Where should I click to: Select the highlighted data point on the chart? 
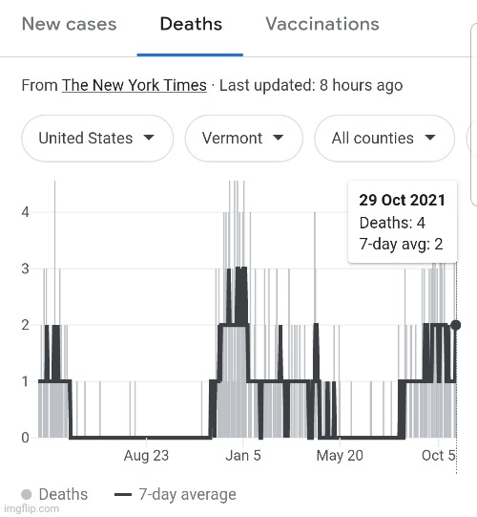tap(456, 325)
